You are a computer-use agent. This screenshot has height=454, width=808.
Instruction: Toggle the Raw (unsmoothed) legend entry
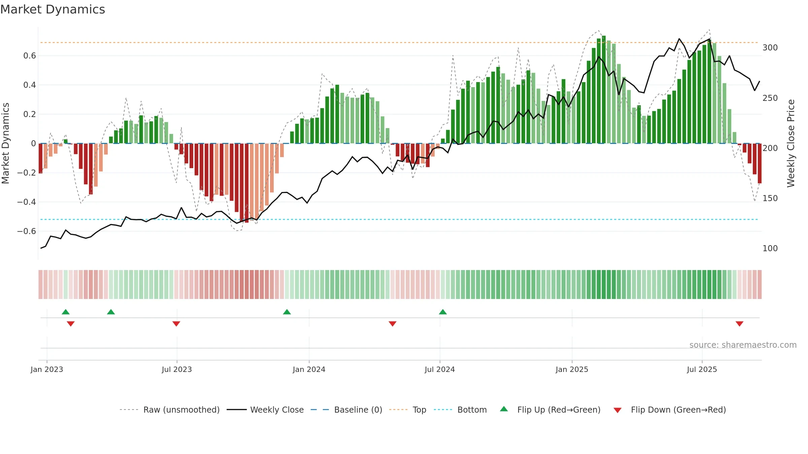click(169, 410)
